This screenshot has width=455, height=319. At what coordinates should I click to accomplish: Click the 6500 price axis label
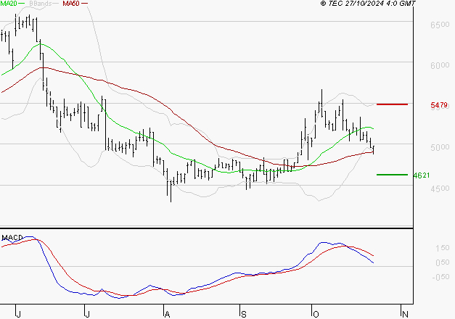pos(440,25)
